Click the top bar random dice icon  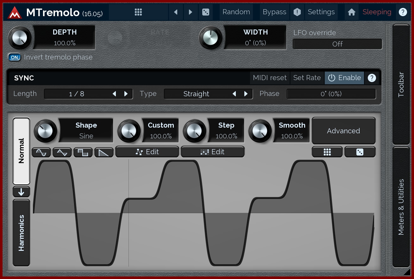coord(205,12)
